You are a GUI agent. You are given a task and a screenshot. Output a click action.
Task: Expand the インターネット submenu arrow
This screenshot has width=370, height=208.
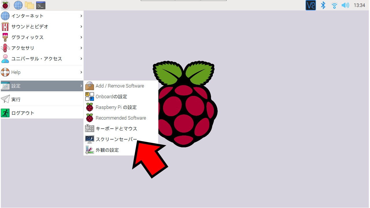81,16
